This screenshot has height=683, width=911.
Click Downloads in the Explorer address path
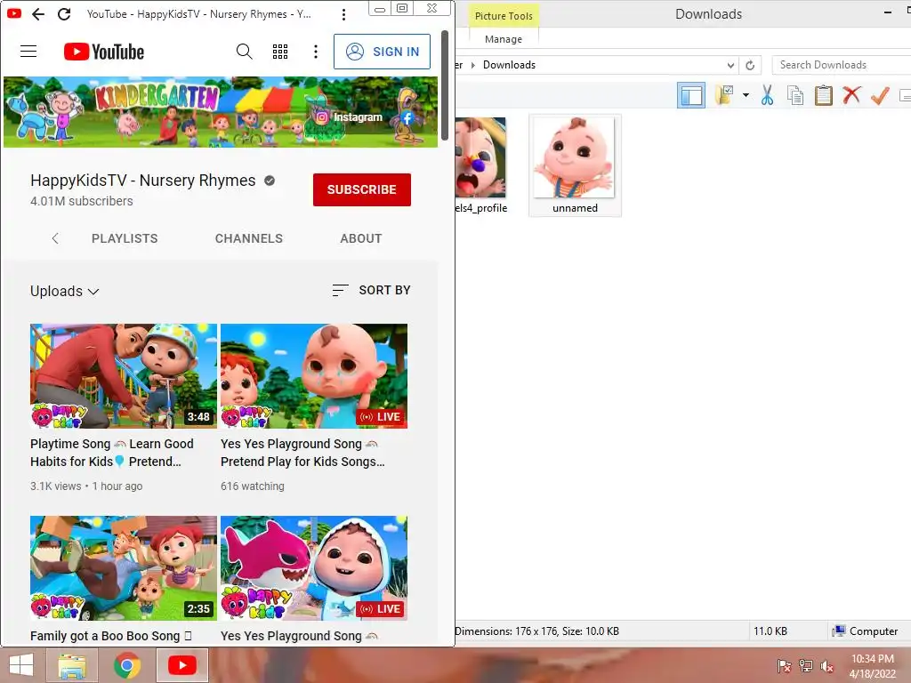[509, 64]
